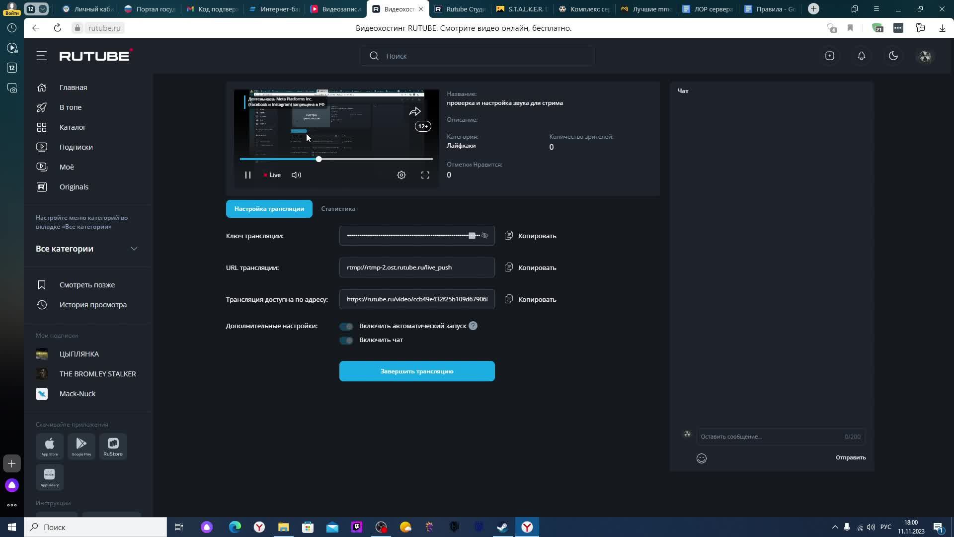The image size is (954, 537).
Task: Switch theme with the moon icon
Action: point(893,56)
